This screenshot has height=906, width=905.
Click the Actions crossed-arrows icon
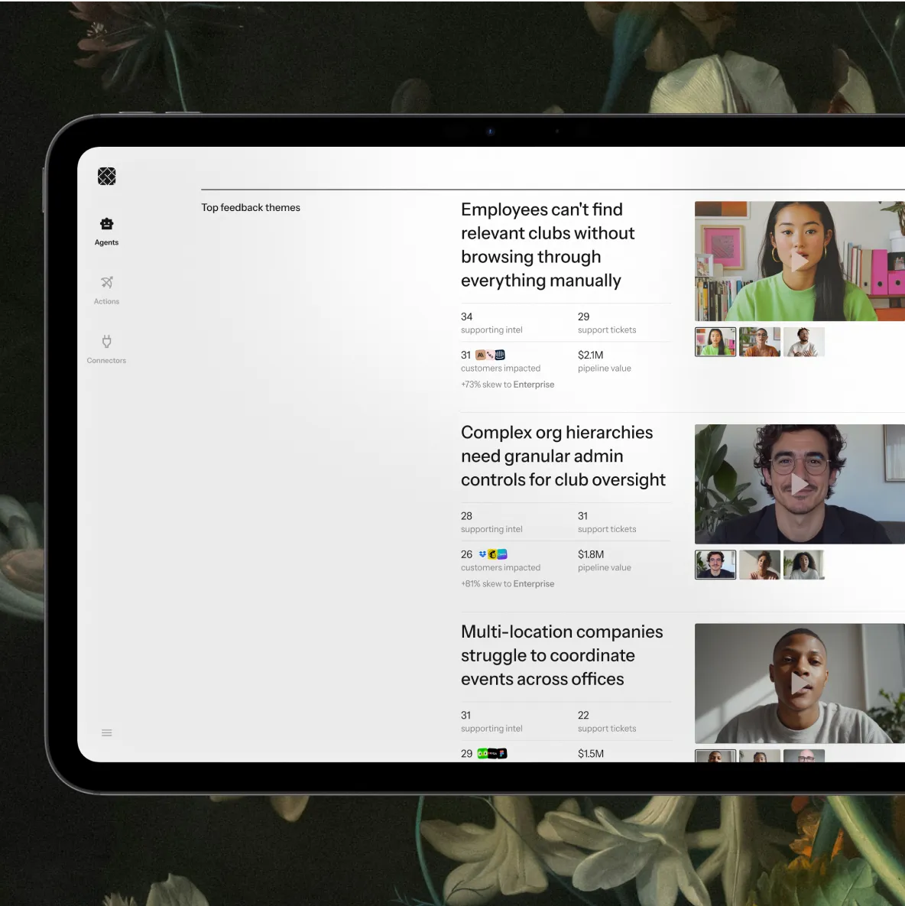coord(106,281)
